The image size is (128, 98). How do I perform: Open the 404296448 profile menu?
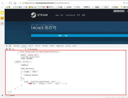click(x=70, y=15)
